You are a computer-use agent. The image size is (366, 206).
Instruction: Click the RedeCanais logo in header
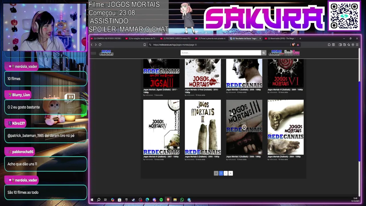(106, 53)
